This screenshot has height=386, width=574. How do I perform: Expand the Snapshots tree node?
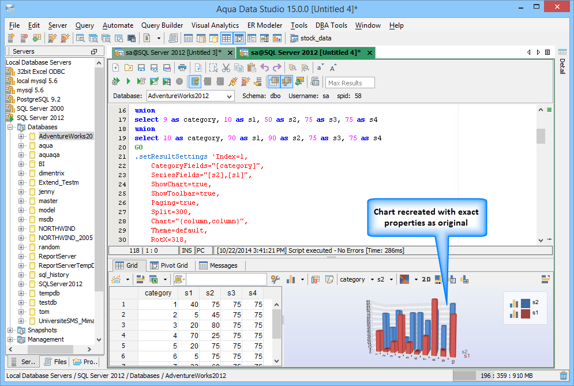click(x=10, y=331)
